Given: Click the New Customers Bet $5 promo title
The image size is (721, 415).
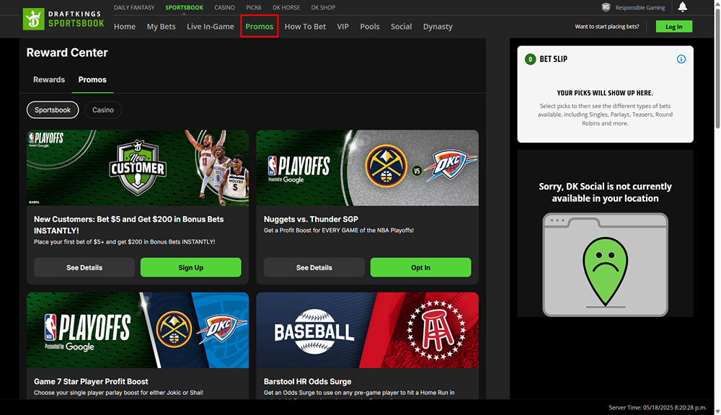Looking at the screenshot, I should pyautogui.click(x=129, y=225).
